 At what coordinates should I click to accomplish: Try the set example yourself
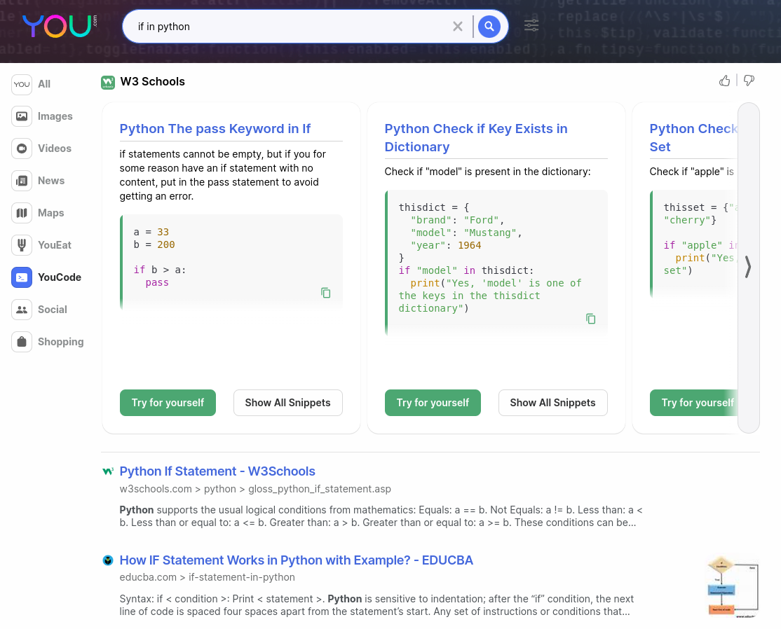pos(694,403)
